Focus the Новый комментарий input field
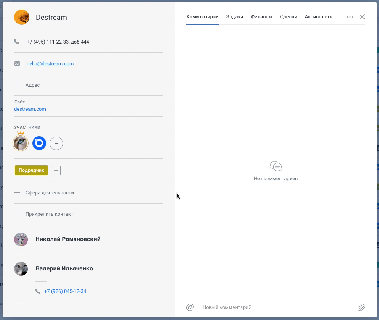The width and height of the screenshot is (379, 320). 276,307
